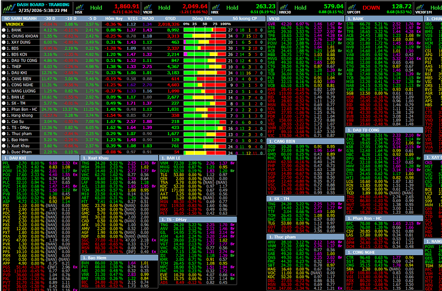
Task: Click the FinInvest logo icon
Action: (x=8, y=7)
